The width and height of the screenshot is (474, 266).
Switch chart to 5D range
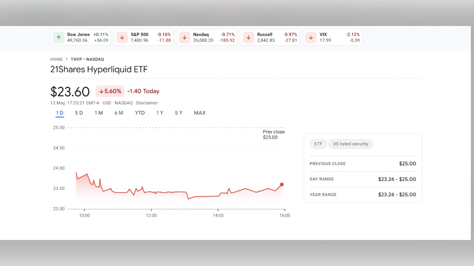[x=79, y=113]
